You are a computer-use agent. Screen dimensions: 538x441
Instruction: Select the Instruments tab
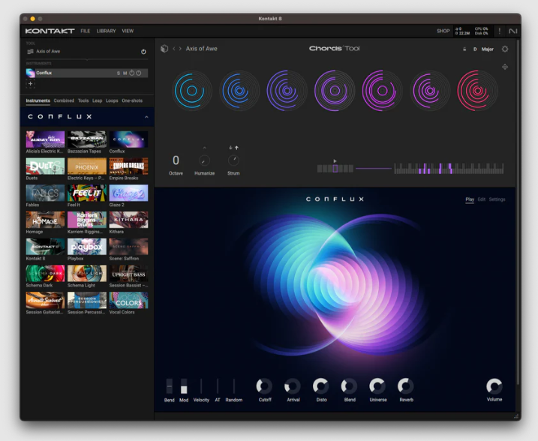(38, 100)
